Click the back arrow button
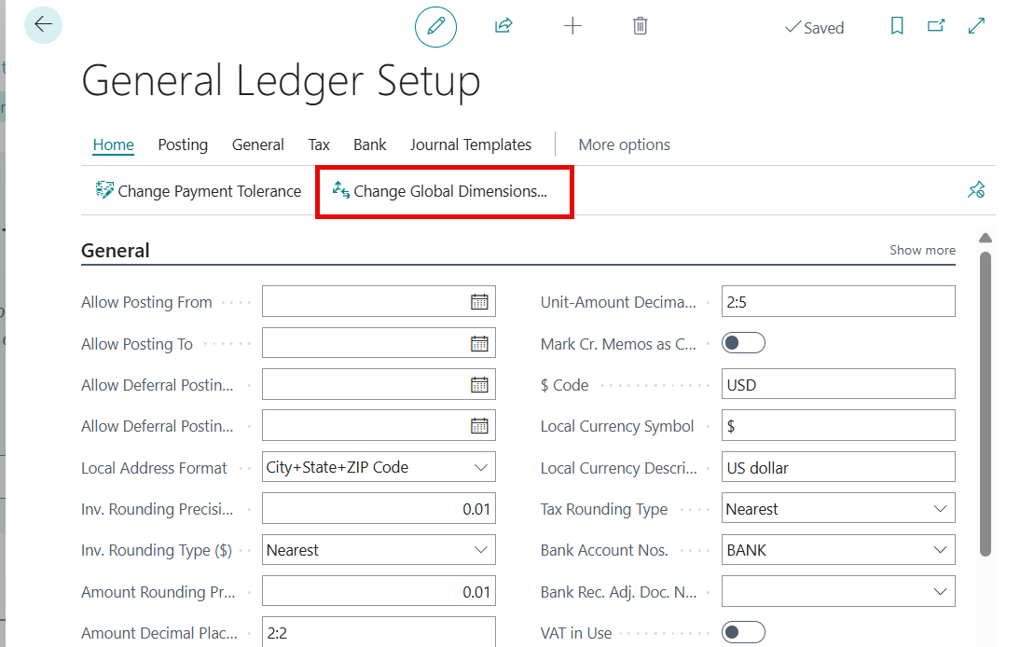This screenshot has height=647, width=1034. point(43,25)
